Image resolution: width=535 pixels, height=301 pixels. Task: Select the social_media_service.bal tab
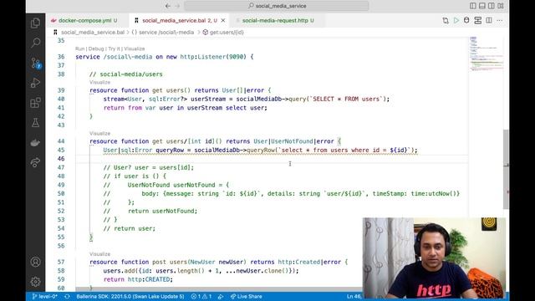tap(180, 20)
